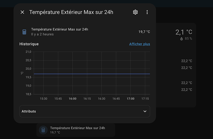Click the calculator icon on bottom card
The image size is (213, 139).
(x=43, y=130)
